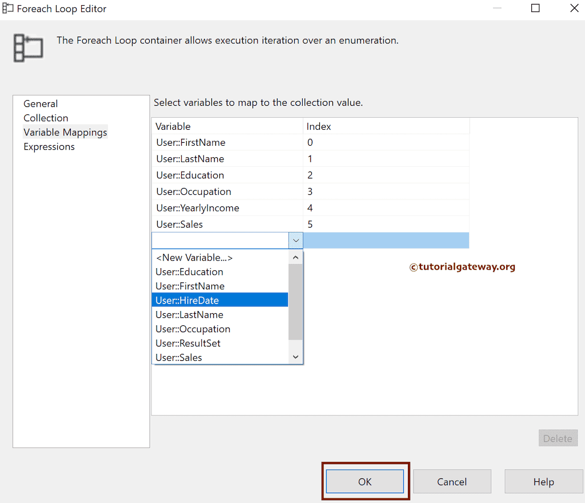The image size is (585, 503).
Task: Switch to the General settings page
Action: pyautogui.click(x=41, y=103)
